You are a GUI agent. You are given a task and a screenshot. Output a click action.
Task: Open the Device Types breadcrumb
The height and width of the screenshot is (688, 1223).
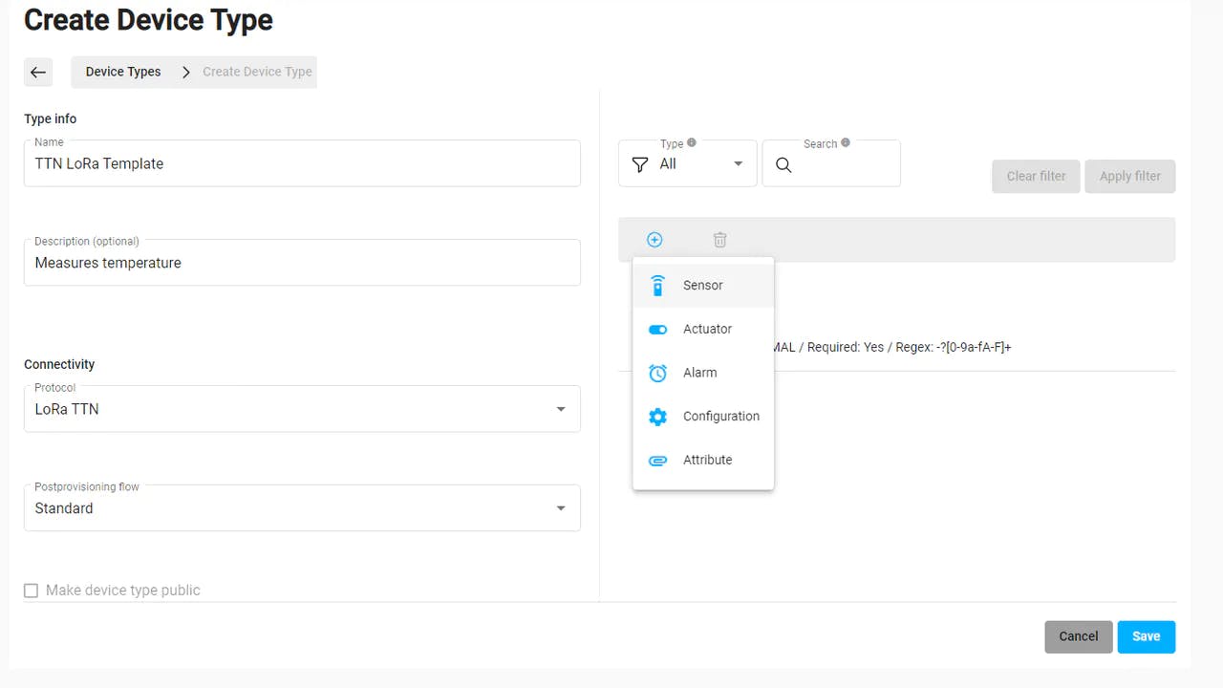123,72
